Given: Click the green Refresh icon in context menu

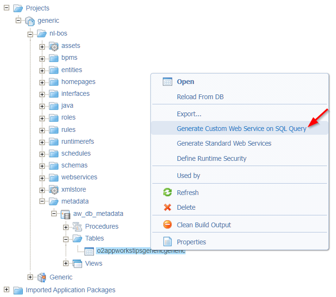Looking at the screenshot, I should [x=167, y=193].
